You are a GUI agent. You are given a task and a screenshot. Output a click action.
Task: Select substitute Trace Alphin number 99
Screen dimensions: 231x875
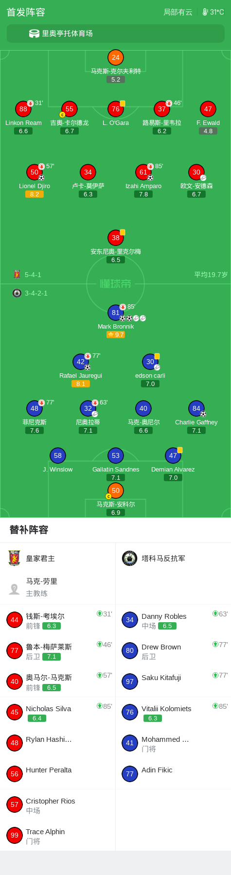coord(15,835)
